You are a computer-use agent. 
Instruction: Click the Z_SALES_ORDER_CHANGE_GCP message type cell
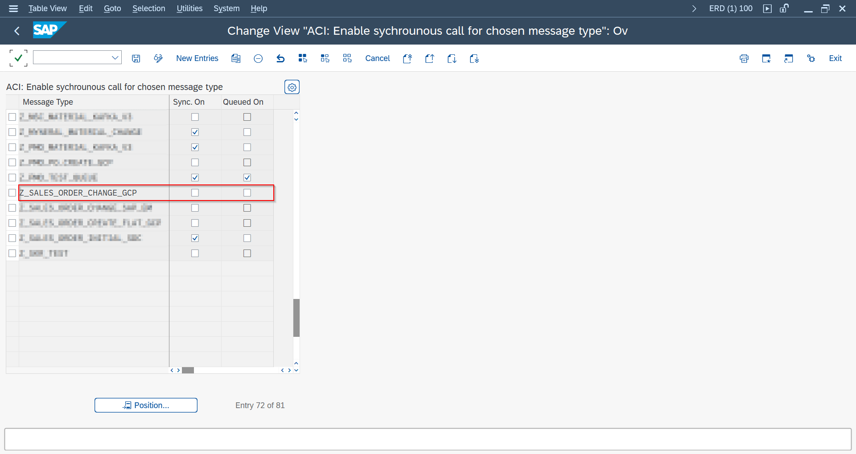[x=94, y=192]
